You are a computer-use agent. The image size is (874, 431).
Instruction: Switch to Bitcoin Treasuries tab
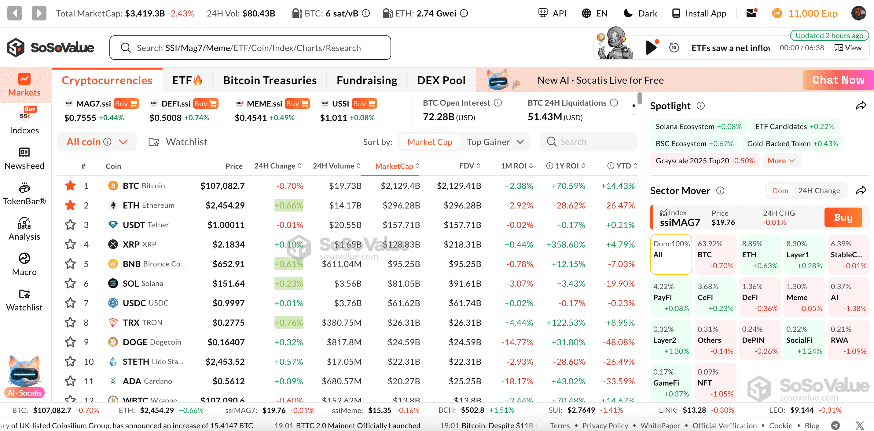[x=270, y=80]
